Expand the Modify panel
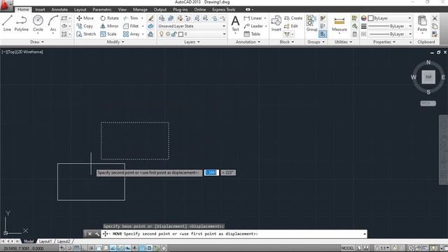The width and height of the screenshot is (448, 252). click(115, 42)
